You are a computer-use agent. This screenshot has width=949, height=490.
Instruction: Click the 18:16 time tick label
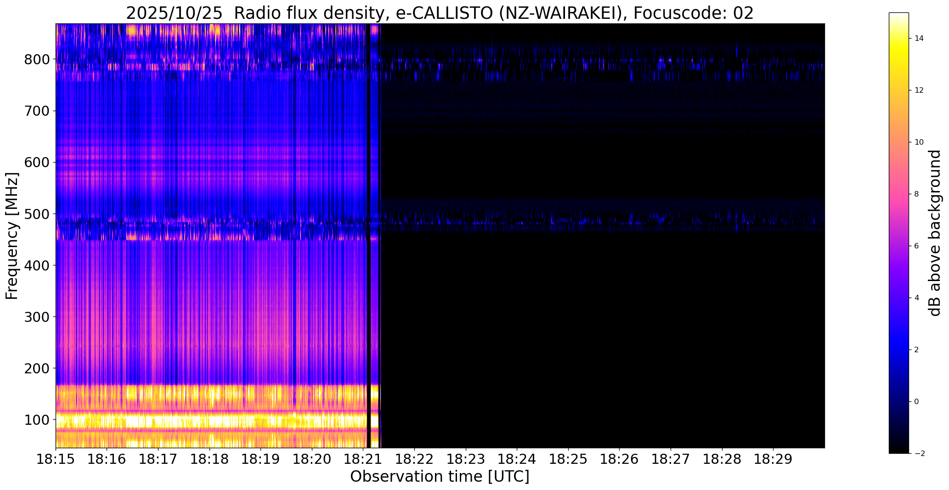(107, 459)
